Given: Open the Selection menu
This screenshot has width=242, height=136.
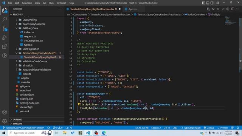Looking at the screenshot, I should click(x=27, y=3).
